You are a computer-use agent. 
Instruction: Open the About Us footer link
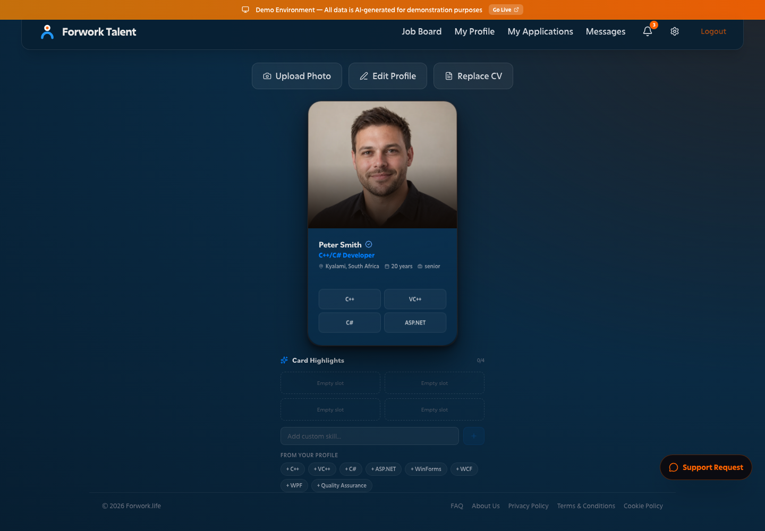(486, 506)
